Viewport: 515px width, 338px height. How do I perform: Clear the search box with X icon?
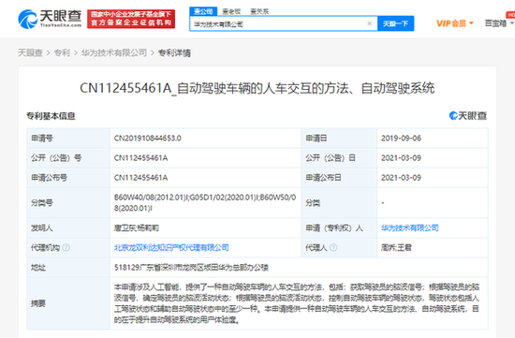pos(369,23)
